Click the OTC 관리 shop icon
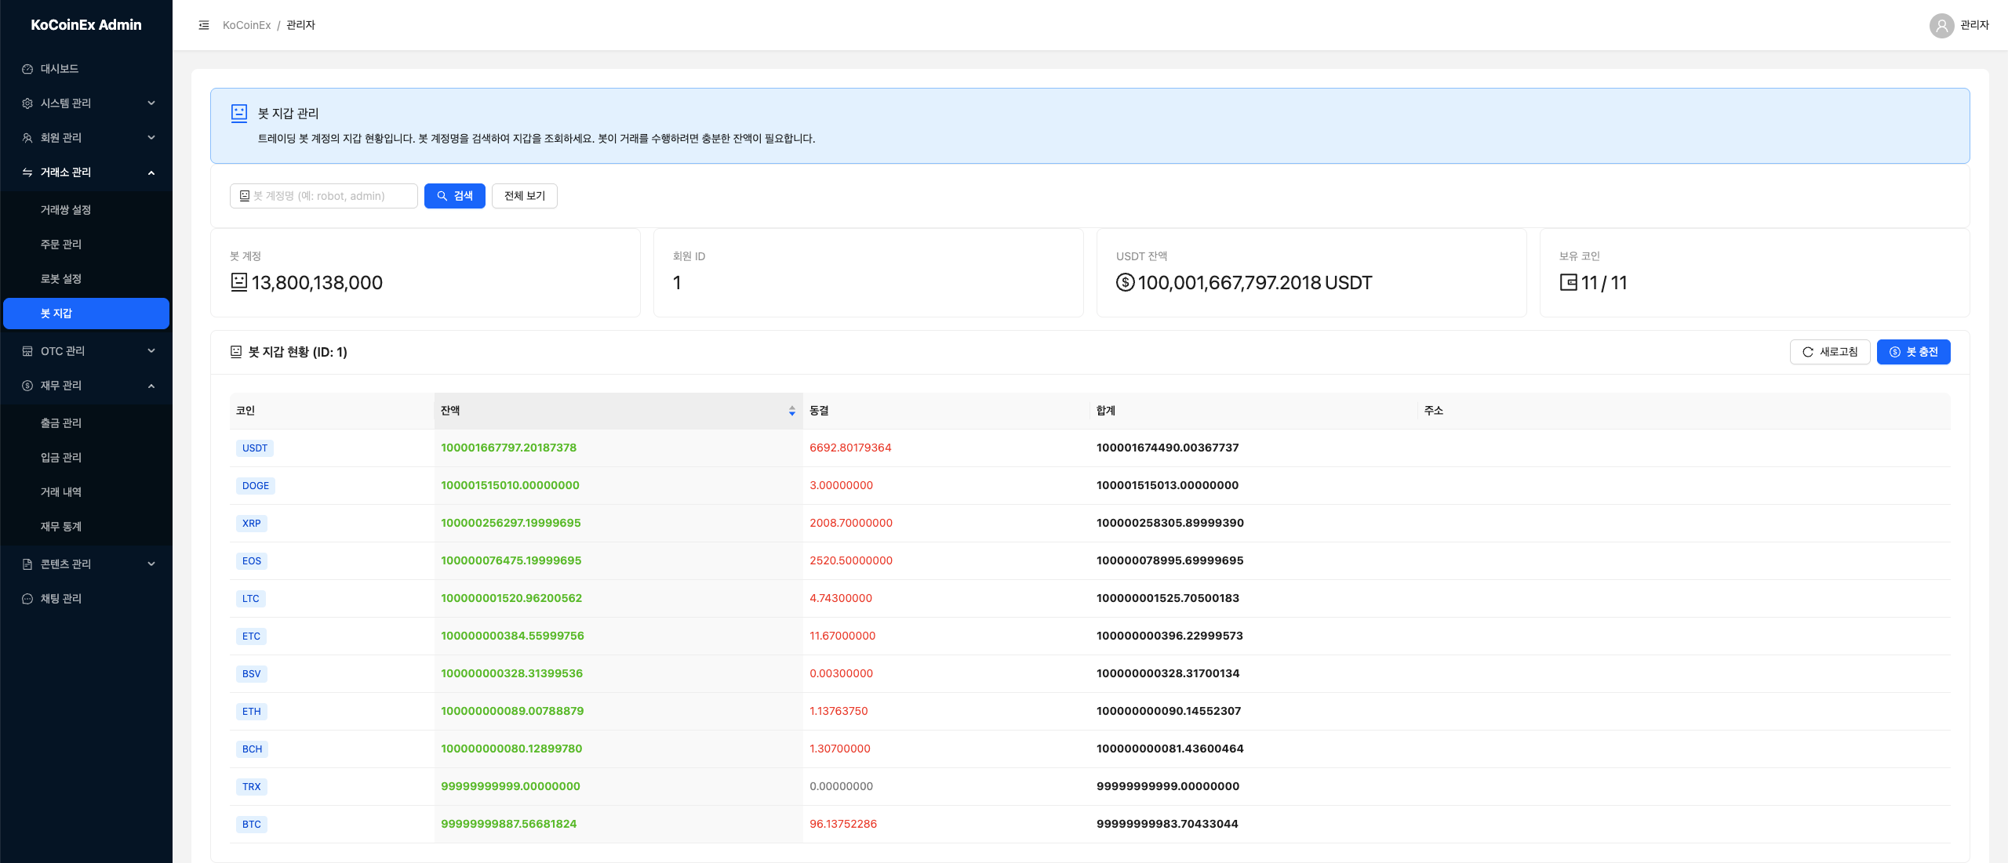The height and width of the screenshot is (863, 2008). click(x=27, y=351)
